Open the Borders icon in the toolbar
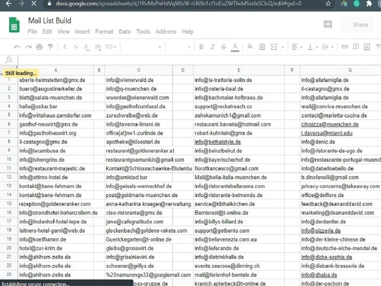 click(x=262, y=47)
